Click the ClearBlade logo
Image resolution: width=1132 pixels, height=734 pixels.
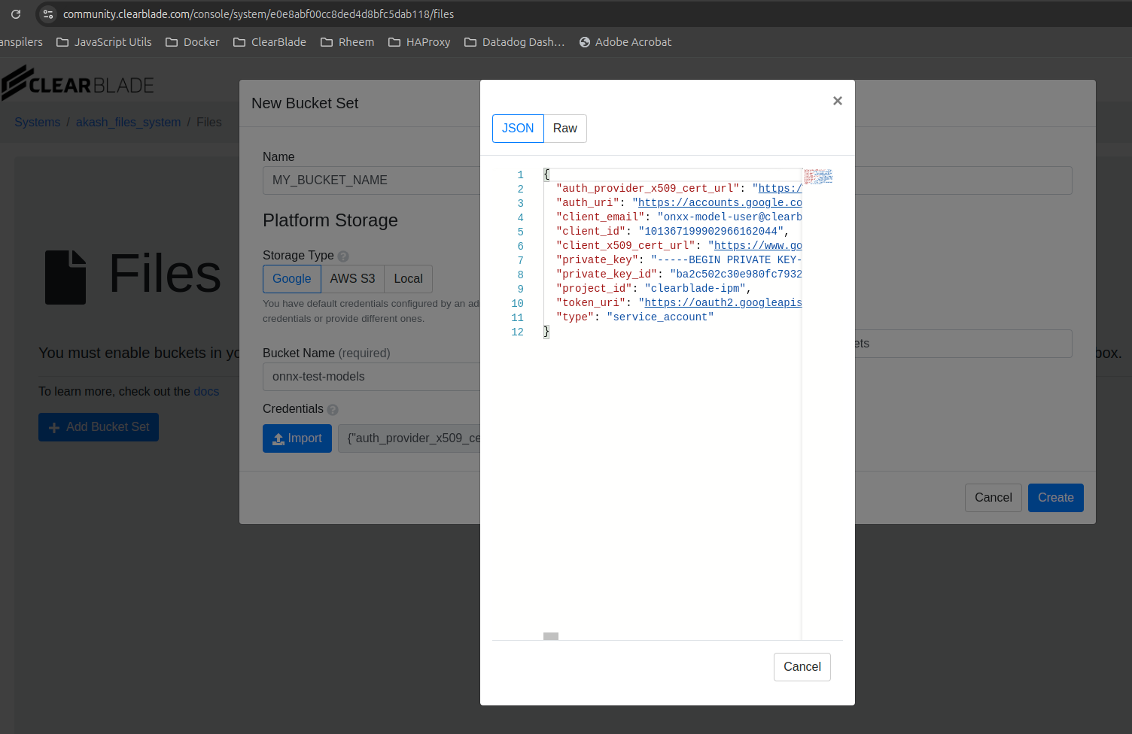point(78,83)
